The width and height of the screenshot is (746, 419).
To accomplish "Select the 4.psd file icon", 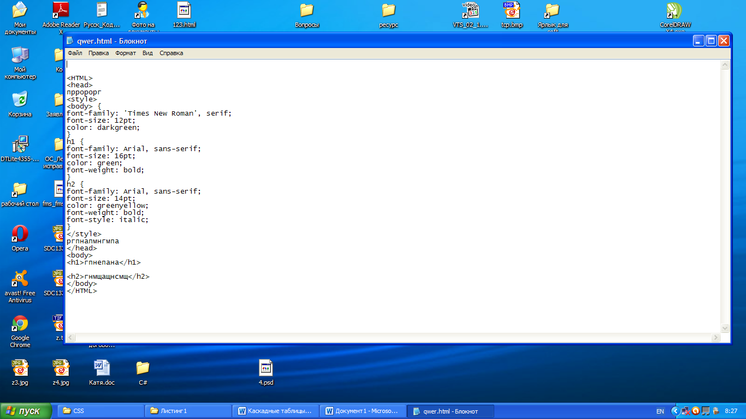I will pos(266,373).
